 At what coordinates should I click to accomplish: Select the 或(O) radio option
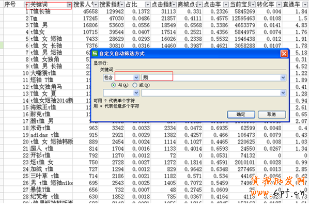pos(135,85)
